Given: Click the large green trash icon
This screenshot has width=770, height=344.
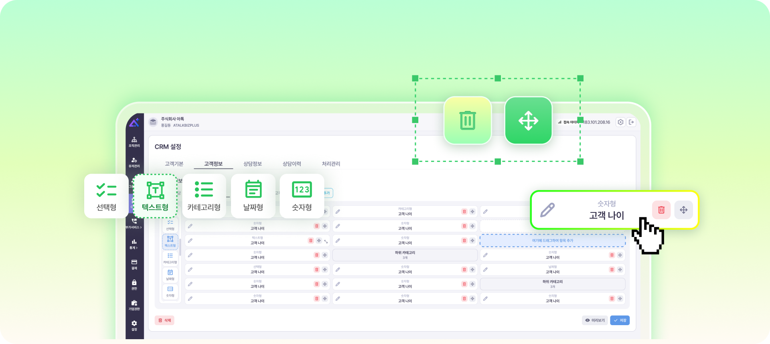Looking at the screenshot, I should (468, 121).
